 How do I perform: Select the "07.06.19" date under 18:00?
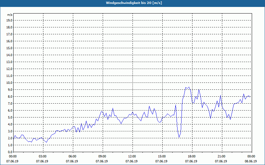point(191,161)
